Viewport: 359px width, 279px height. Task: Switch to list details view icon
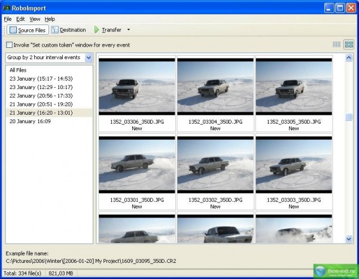point(336,45)
